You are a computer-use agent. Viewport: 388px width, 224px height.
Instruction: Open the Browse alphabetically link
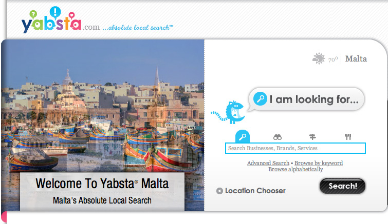click(x=295, y=169)
